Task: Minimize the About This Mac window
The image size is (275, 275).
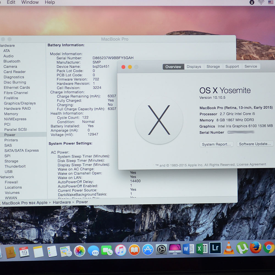Action: coord(130,67)
